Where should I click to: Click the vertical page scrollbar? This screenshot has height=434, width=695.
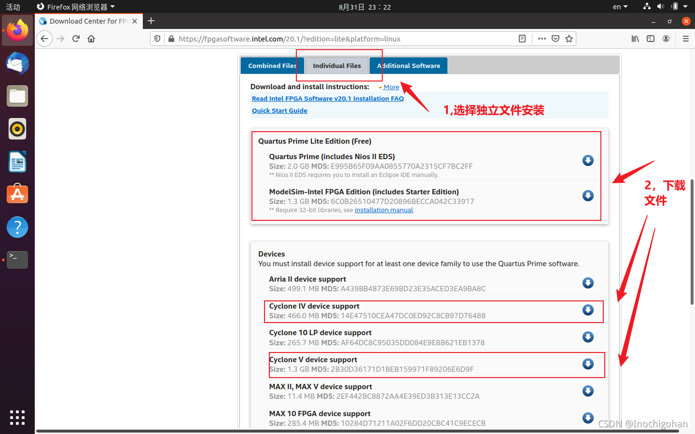pyautogui.click(x=692, y=242)
